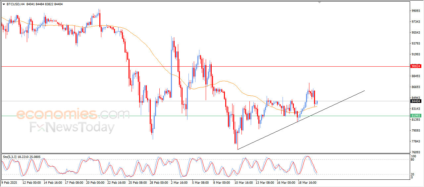Click the 99093 price axis label
The width and height of the screenshot is (424, 187).
coord(416,11)
